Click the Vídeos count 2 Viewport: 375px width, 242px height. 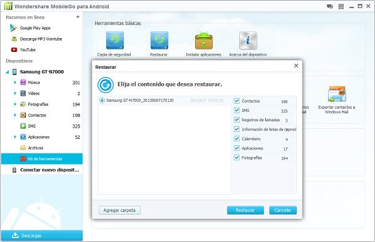[79, 94]
